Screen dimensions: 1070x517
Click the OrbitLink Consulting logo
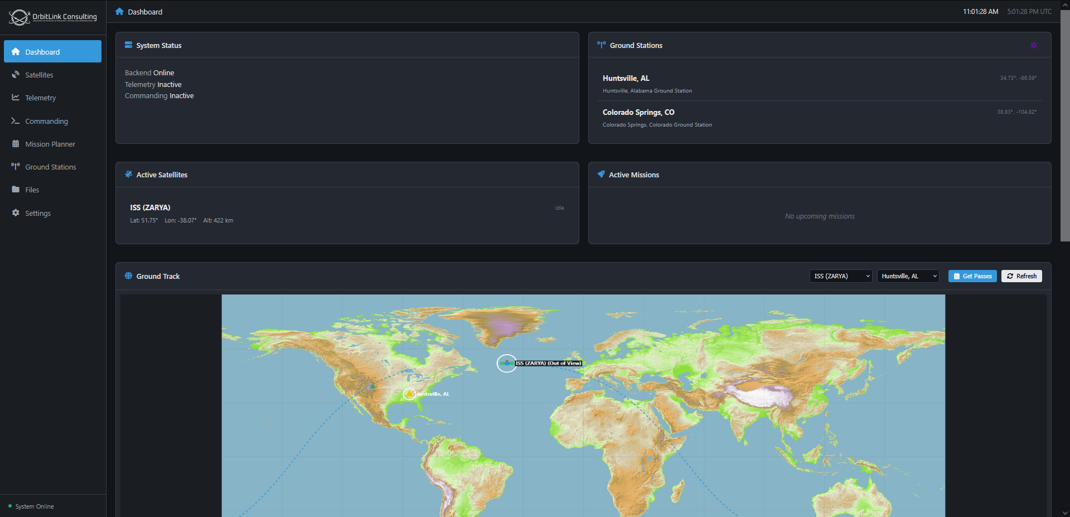(53, 17)
